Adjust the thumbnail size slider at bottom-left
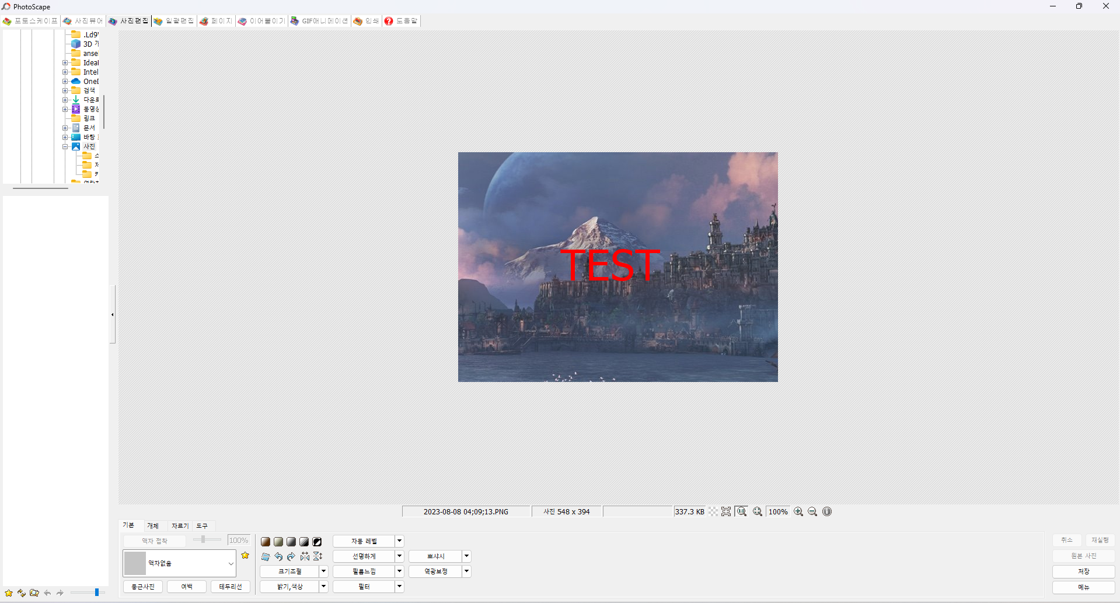 (x=87, y=593)
